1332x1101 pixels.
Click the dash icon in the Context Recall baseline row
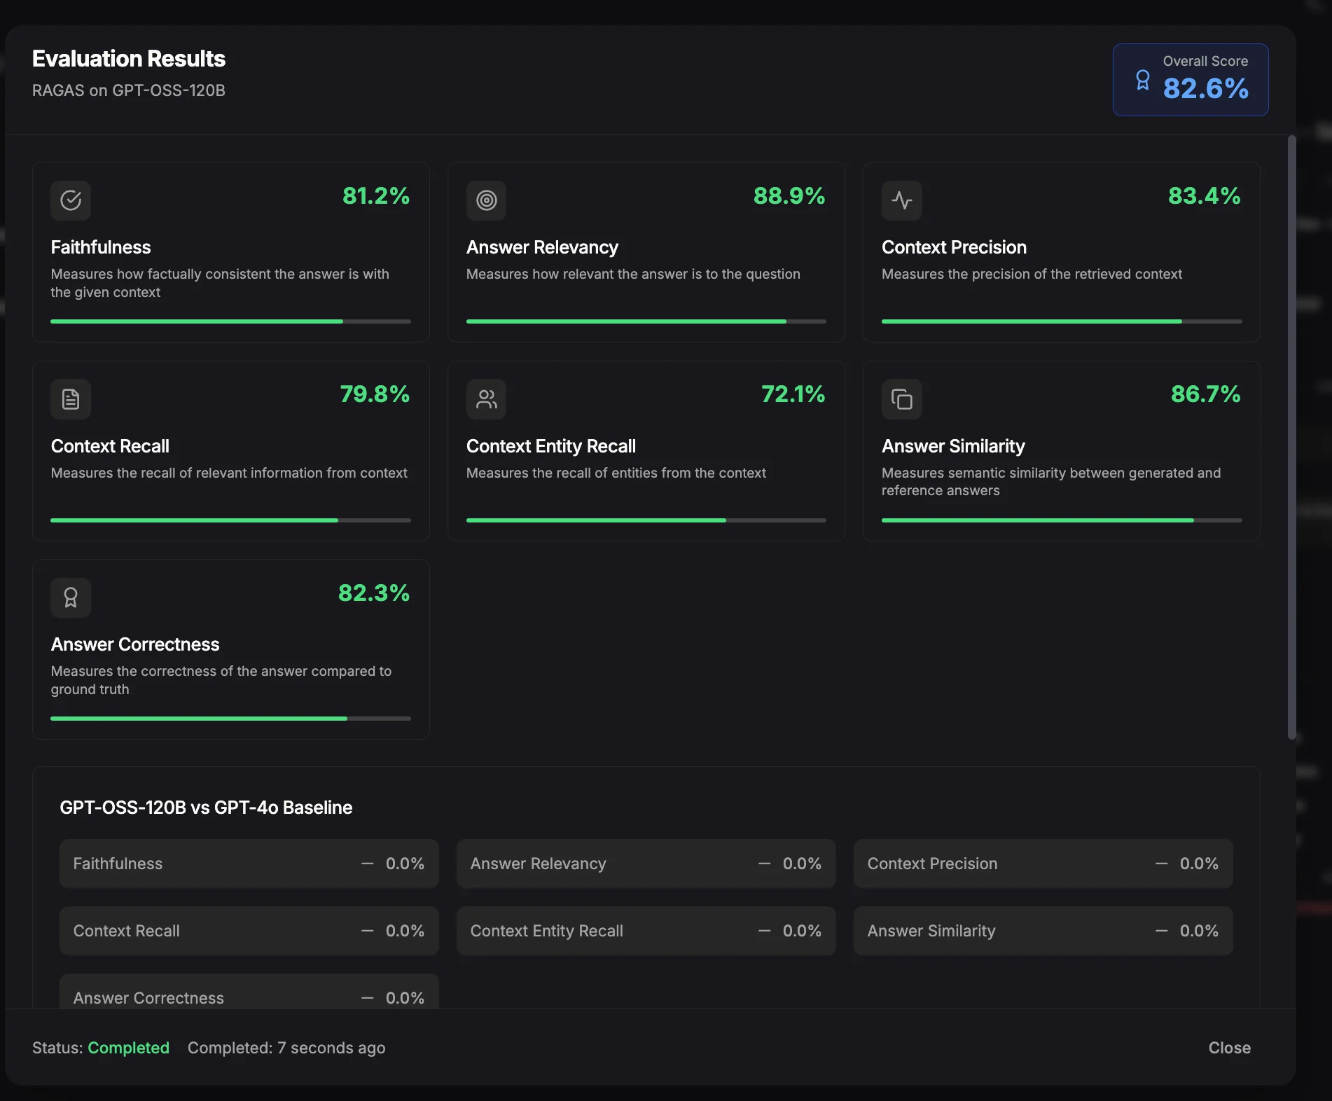pos(368,931)
